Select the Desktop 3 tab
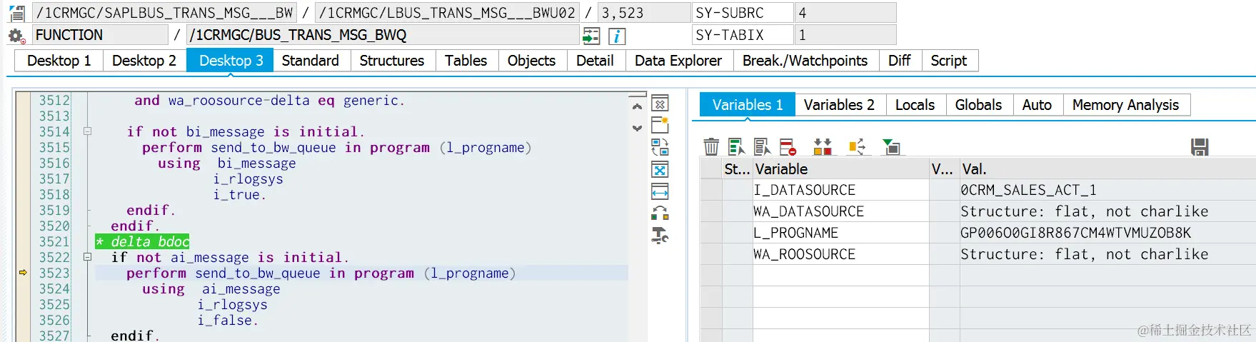Viewport: 1256px width, 342px height. 231,61
